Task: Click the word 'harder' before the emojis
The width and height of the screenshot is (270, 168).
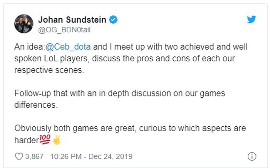Action: 27,140
